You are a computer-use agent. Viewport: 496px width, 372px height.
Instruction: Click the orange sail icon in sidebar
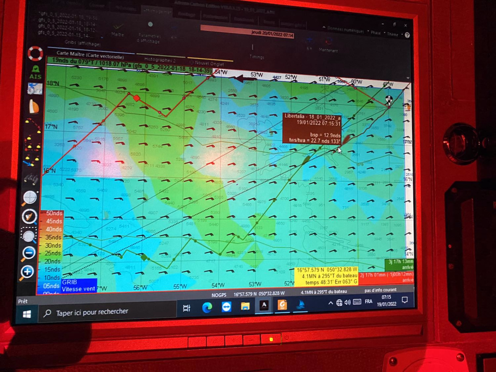(x=34, y=106)
